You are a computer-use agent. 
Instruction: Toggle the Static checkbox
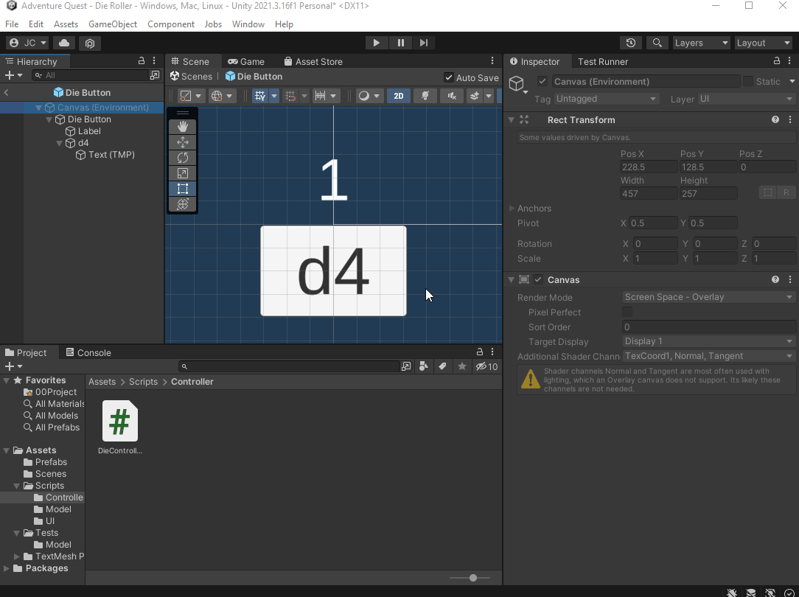[748, 82]
